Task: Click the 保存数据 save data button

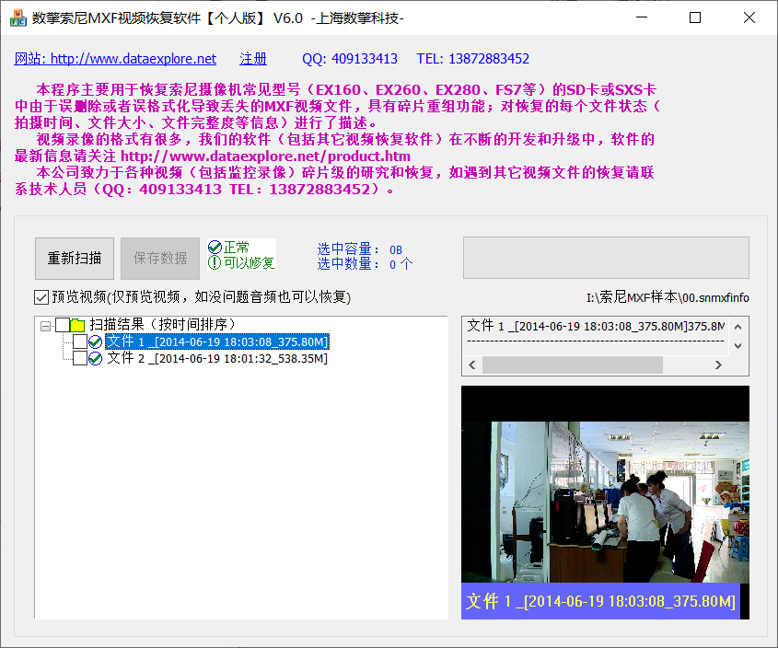Action: [160, 258]
